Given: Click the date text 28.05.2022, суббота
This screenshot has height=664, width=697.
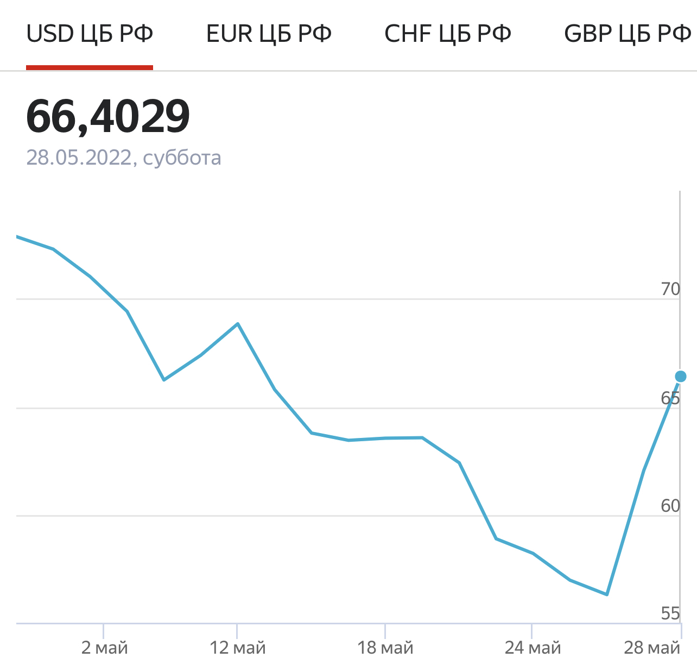Looking at the screenshot, I should pos(124,158).
